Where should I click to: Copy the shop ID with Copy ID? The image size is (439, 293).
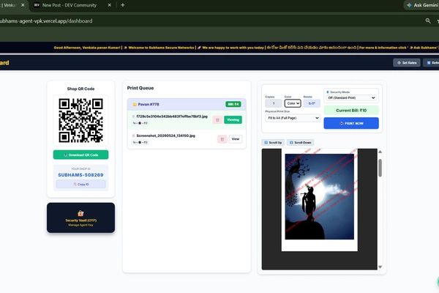[x=80, y=184]
